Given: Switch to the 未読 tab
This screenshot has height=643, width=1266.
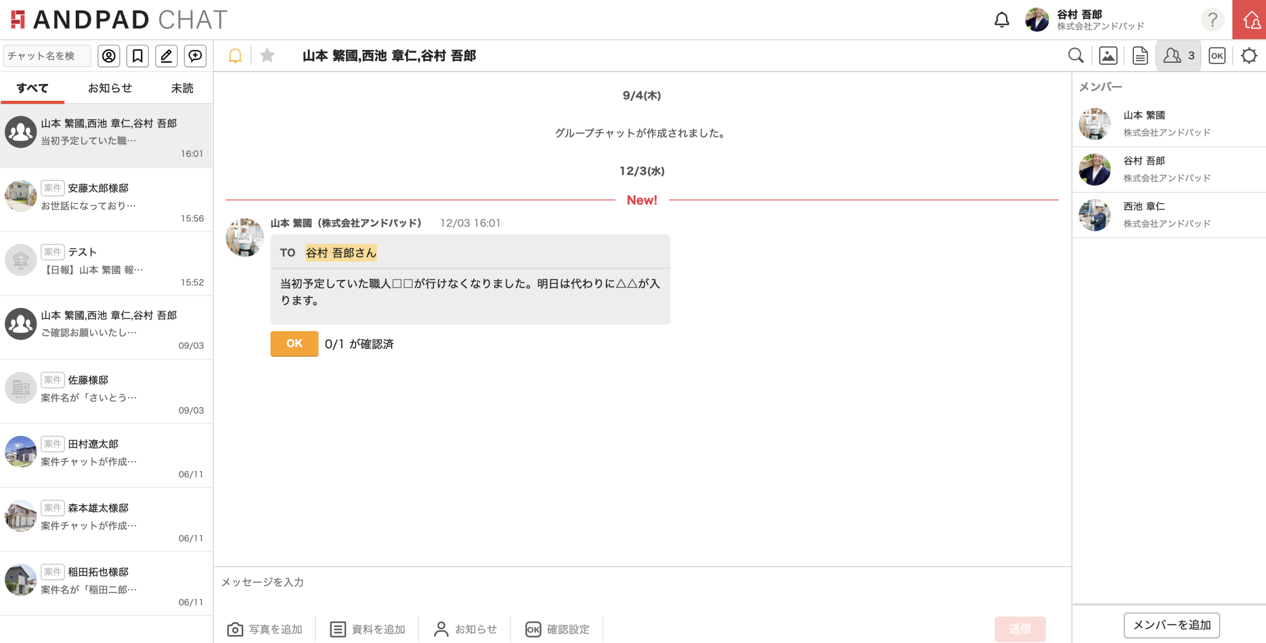Looking at the screenshot, I should pyautogui.click(x=182, y=88).
